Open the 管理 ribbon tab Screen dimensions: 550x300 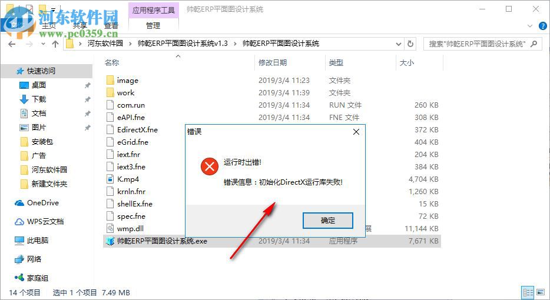click(153, 25)
